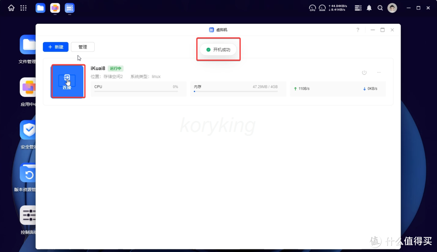This screenshot has width=437, height=252.
Task: Switch to the 管理 management view
Action: tap(83, 47)
